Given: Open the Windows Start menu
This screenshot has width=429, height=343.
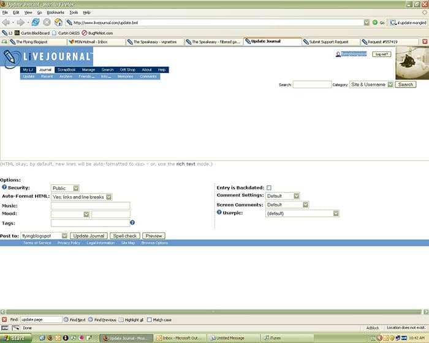Looking at the screenshot, I should [15, 337].
